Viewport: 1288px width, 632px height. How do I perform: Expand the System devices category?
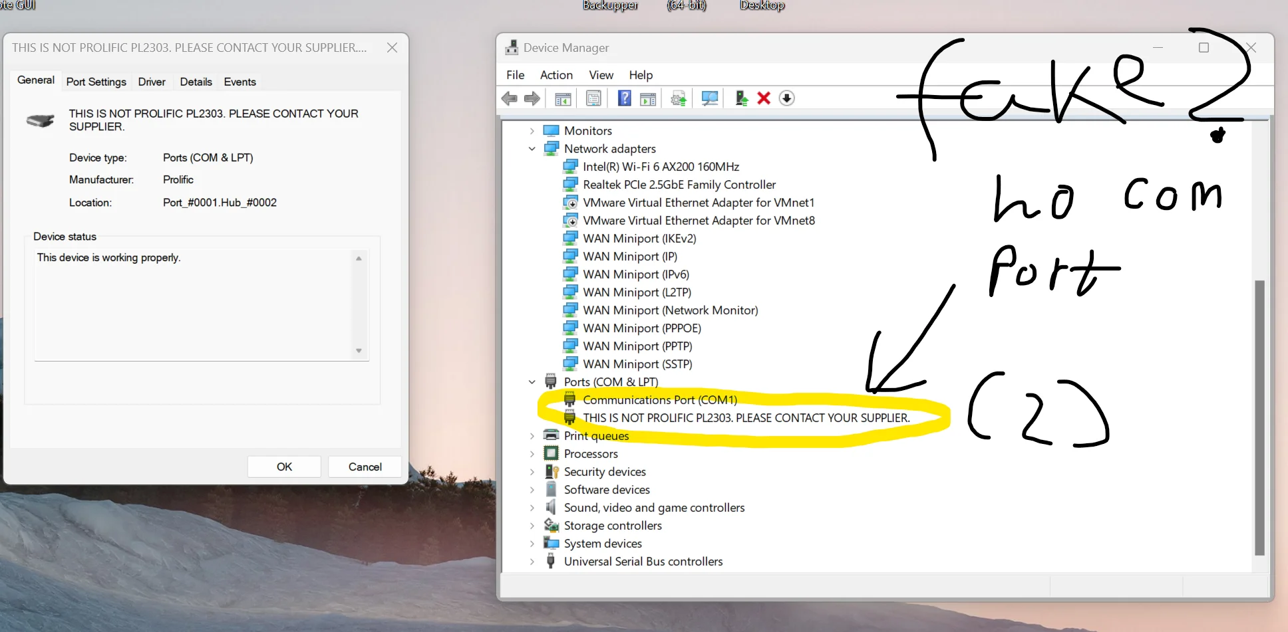pyautogui.click(x=532, y=544)
